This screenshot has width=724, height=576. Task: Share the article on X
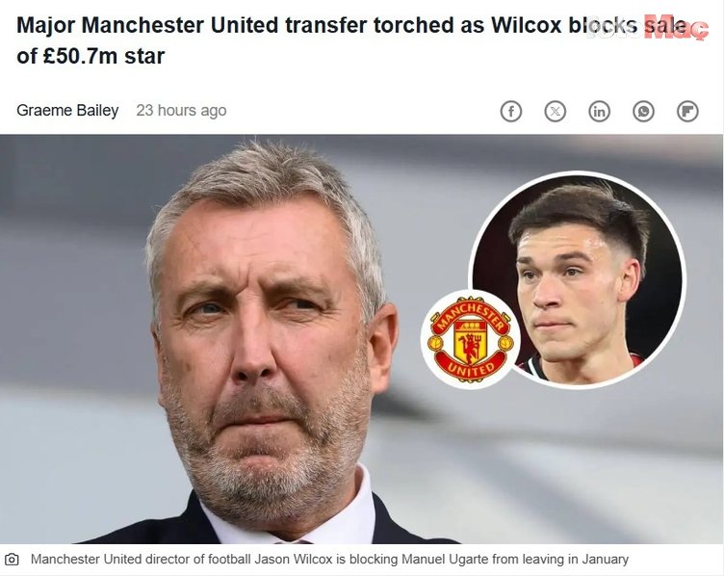555,112
